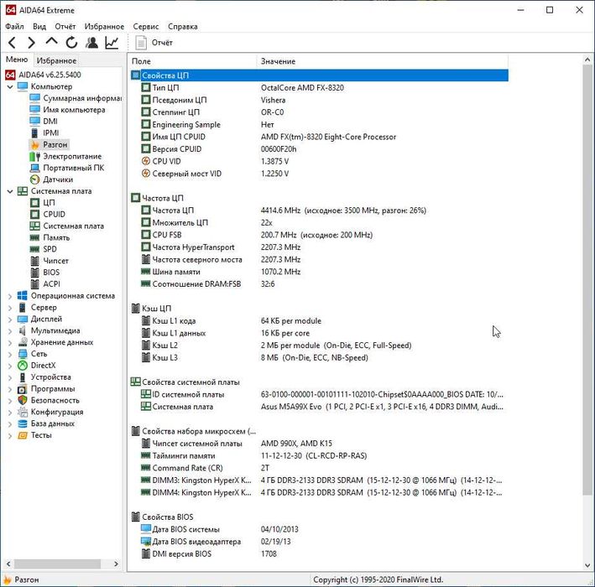Select DMI tree item

pos(50,122)
